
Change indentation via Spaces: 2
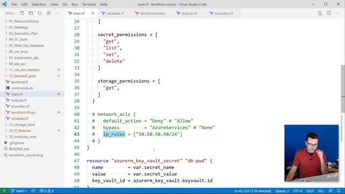[x=282, y=191]
